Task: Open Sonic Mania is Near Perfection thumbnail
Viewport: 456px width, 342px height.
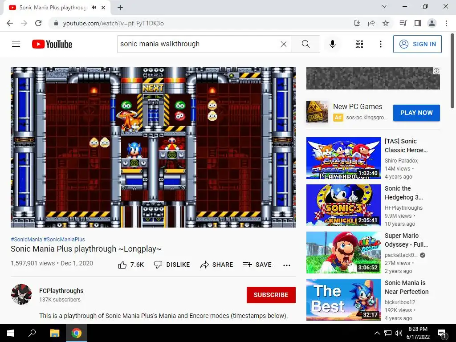Action: [x=343, y=300]
